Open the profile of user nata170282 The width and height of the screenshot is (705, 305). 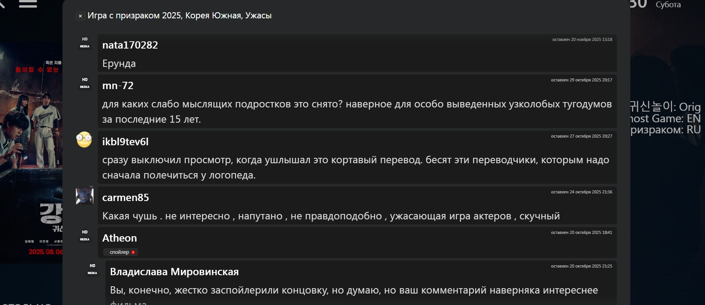(x=130, y=45)
